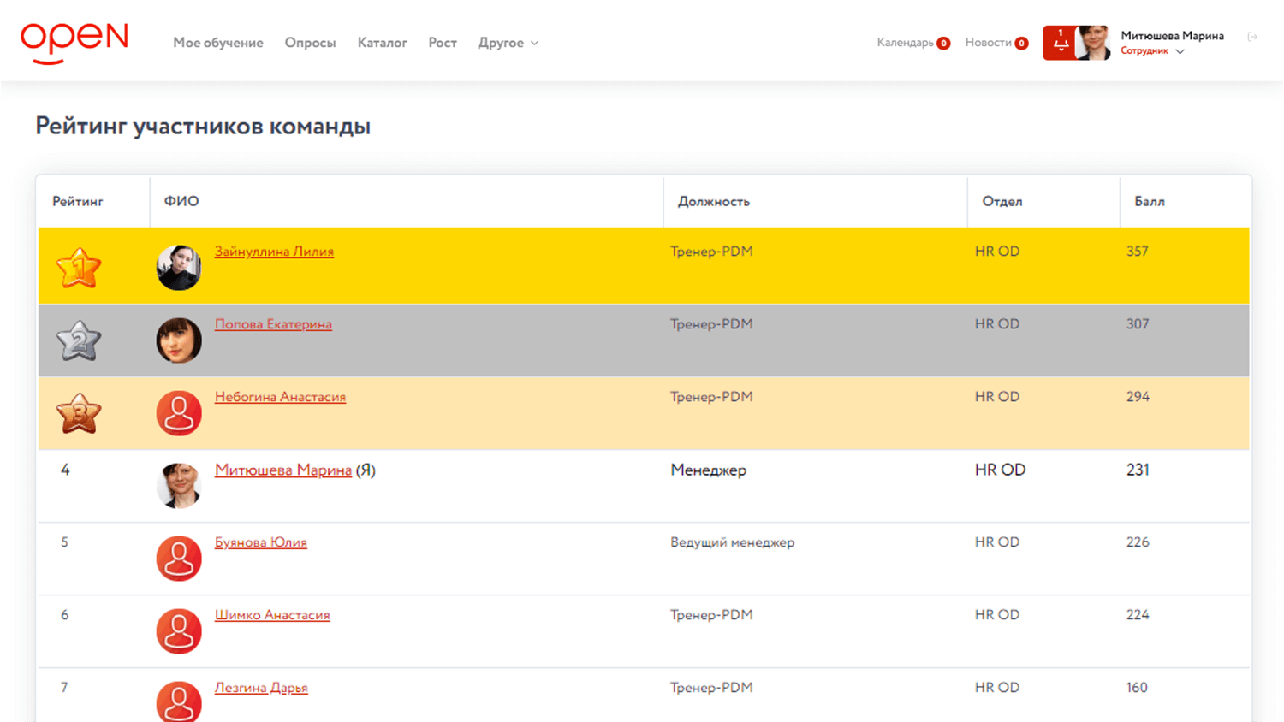Image resolution: width=1284 pixels, height=722 pixels.
Task: Open Новости from the header
Action: (x=989, y=43)
